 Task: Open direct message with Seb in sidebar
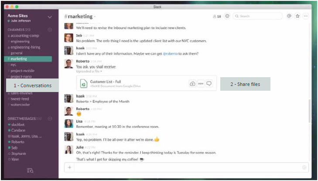14,148
